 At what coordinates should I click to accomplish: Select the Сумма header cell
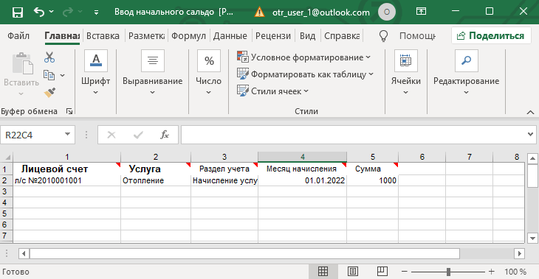pos(373,169)
